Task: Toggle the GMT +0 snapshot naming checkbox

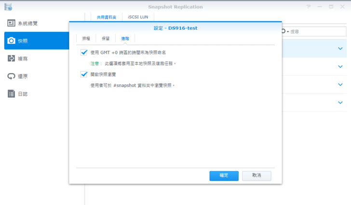Action: tap(84, 52)
